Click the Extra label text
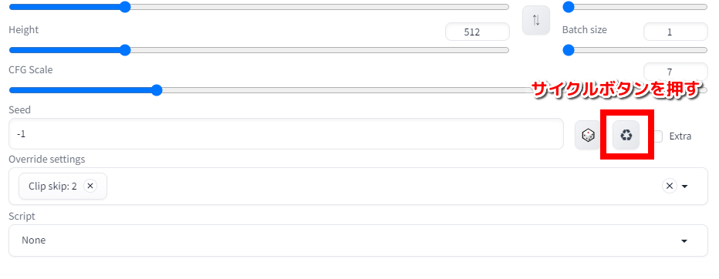Viewport: 719px width, 279px height. coord(680,136)
